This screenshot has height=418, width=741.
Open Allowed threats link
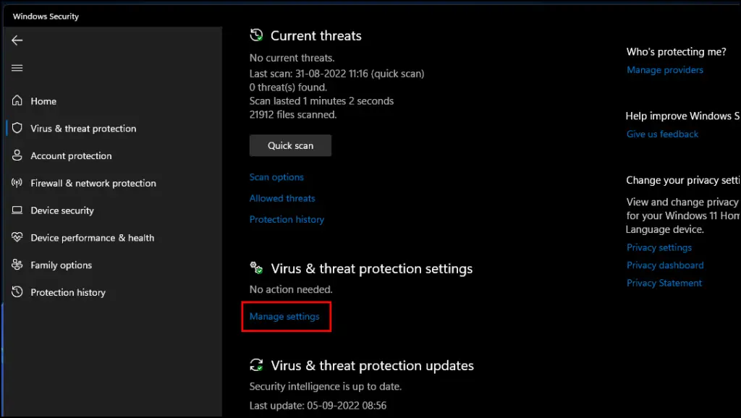coord(282,198)
